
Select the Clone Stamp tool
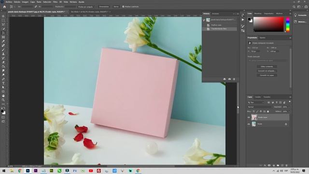[x=3, y=54]
